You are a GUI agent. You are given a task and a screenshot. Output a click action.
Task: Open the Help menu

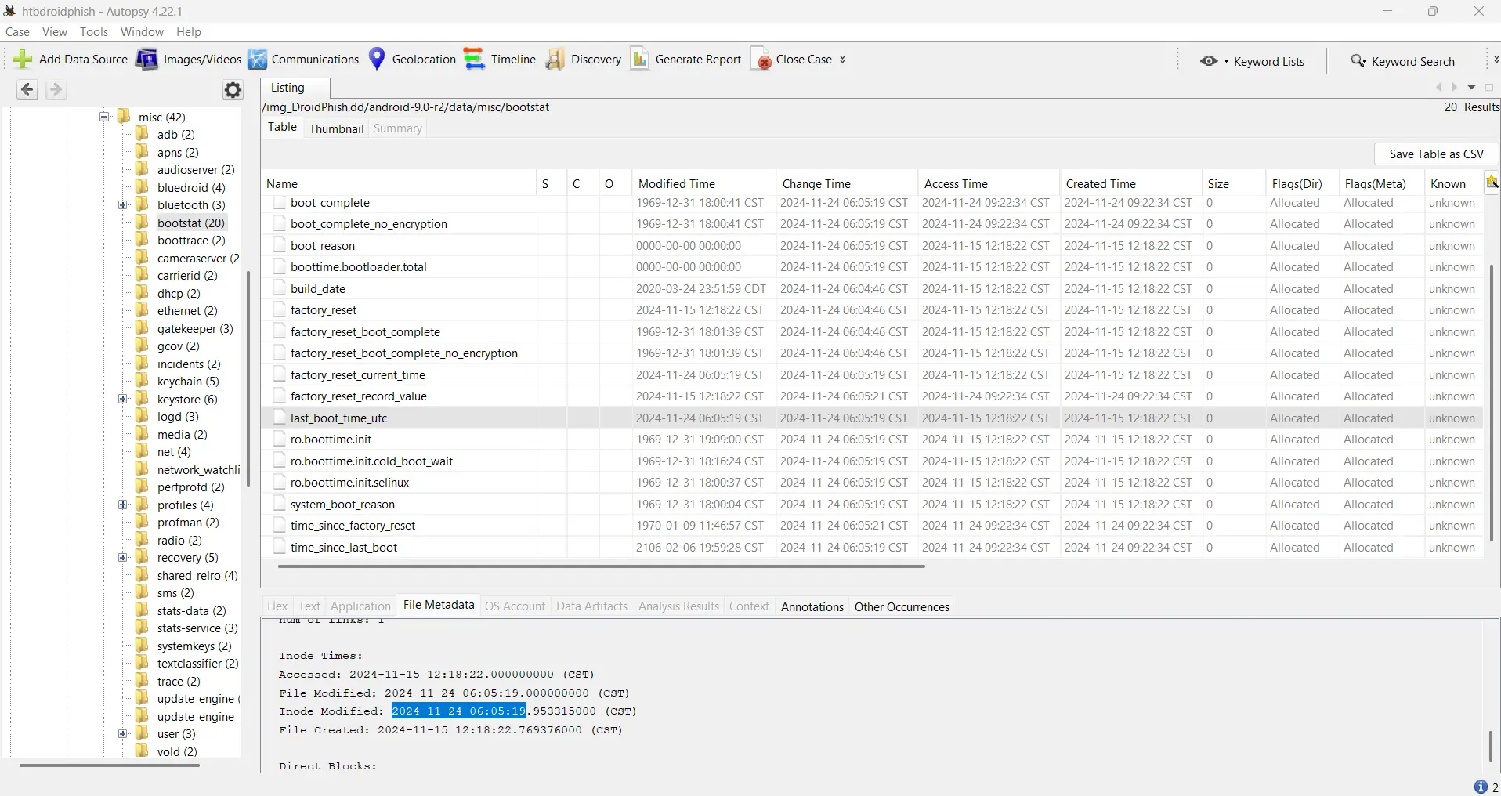(x=189, y=32)
